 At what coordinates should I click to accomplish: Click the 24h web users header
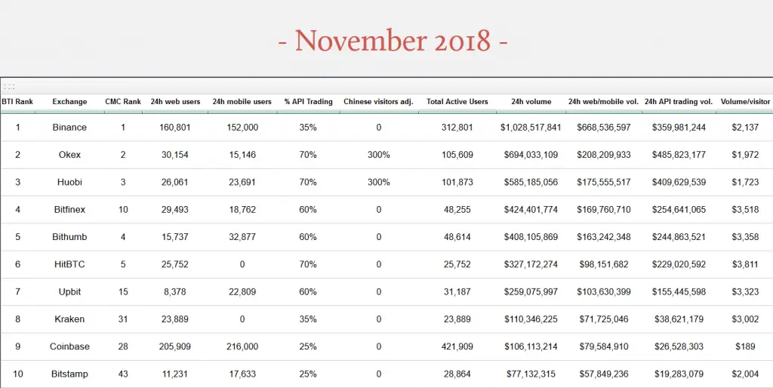[175, 102]
